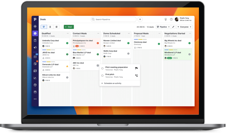
Task: Click the pencil edit pipeline icon
Action: [173, 27]
